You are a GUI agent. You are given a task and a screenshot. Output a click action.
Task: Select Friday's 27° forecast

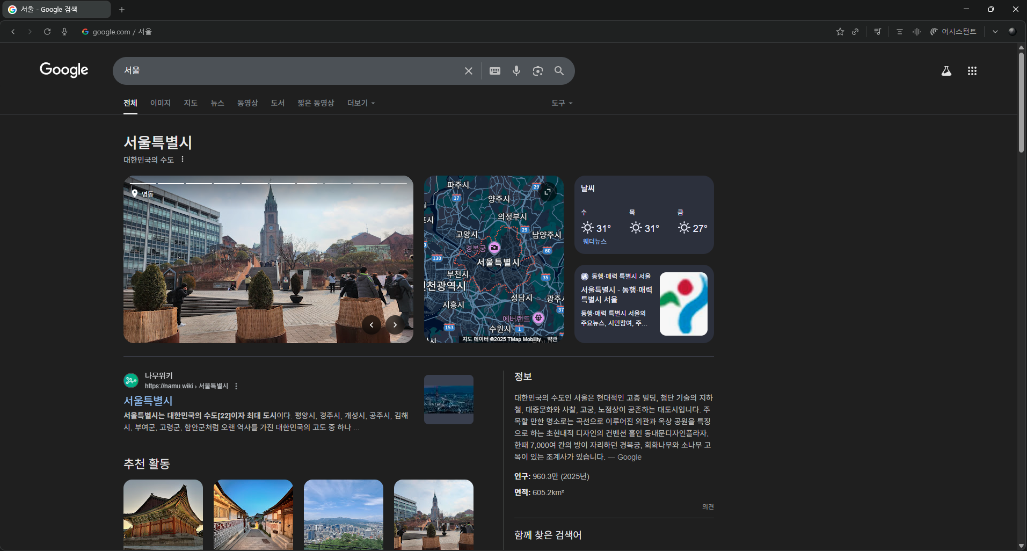(693, 223)
